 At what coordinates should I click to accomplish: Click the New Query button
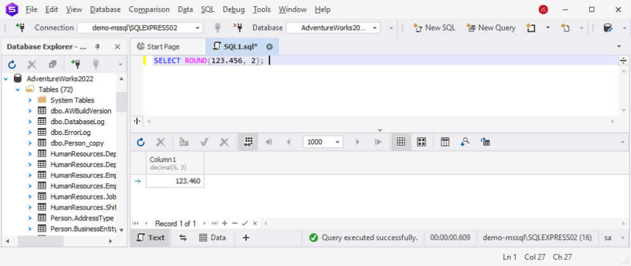point(491,28)
